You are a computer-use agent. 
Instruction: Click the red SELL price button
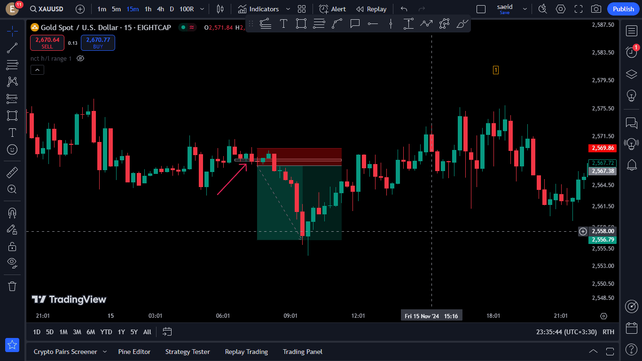47,43
